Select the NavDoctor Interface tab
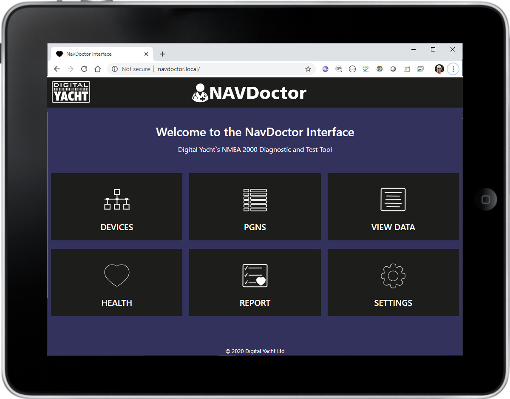 93,54
